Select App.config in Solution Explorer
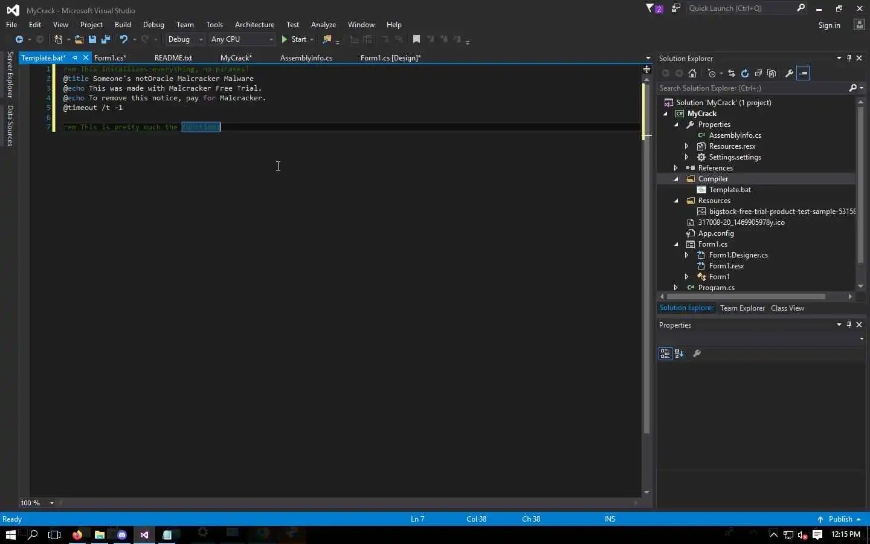This screenshot has width=870, height=544. 716,233
